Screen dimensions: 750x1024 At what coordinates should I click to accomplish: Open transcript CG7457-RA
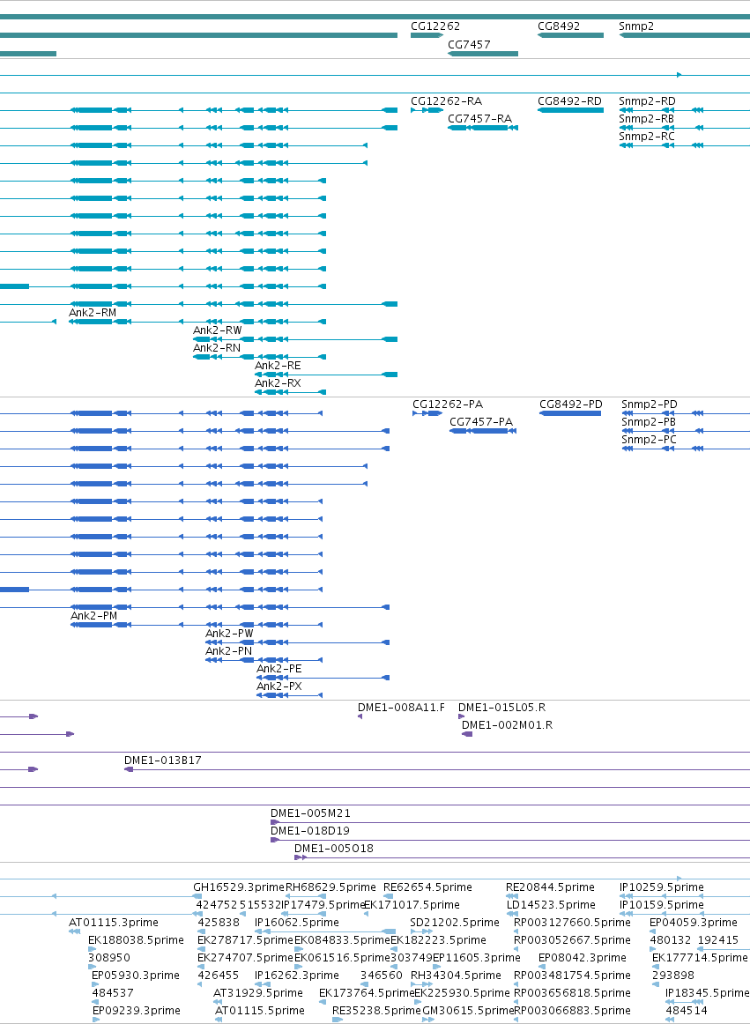(x=483, y=128)
